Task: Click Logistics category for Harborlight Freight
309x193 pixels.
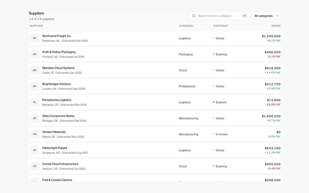Action: pyautogui.click(x=185, y=150)
